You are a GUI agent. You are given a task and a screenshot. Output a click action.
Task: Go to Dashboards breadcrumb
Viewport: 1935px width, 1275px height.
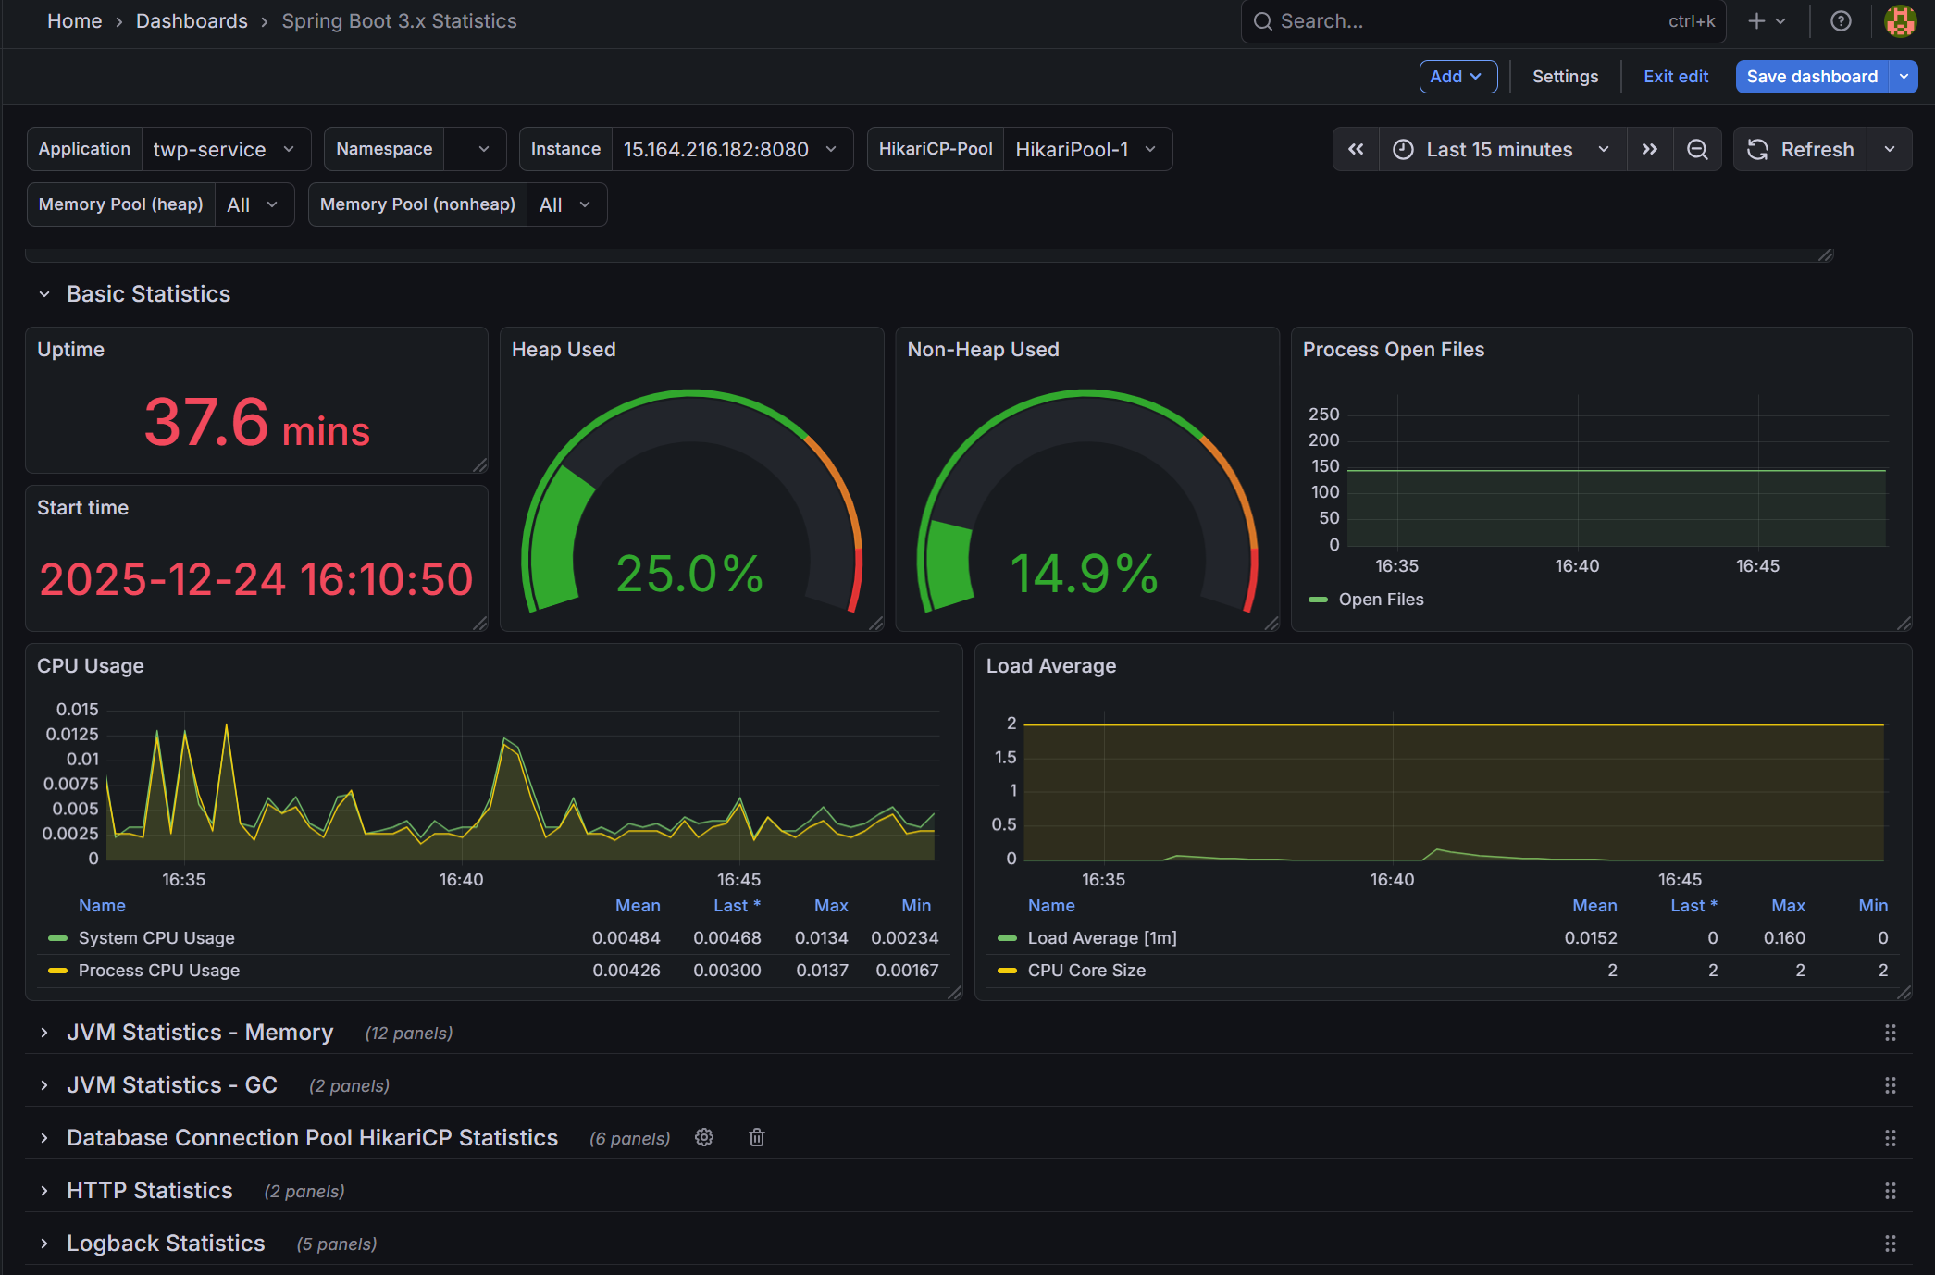[192, 21]
